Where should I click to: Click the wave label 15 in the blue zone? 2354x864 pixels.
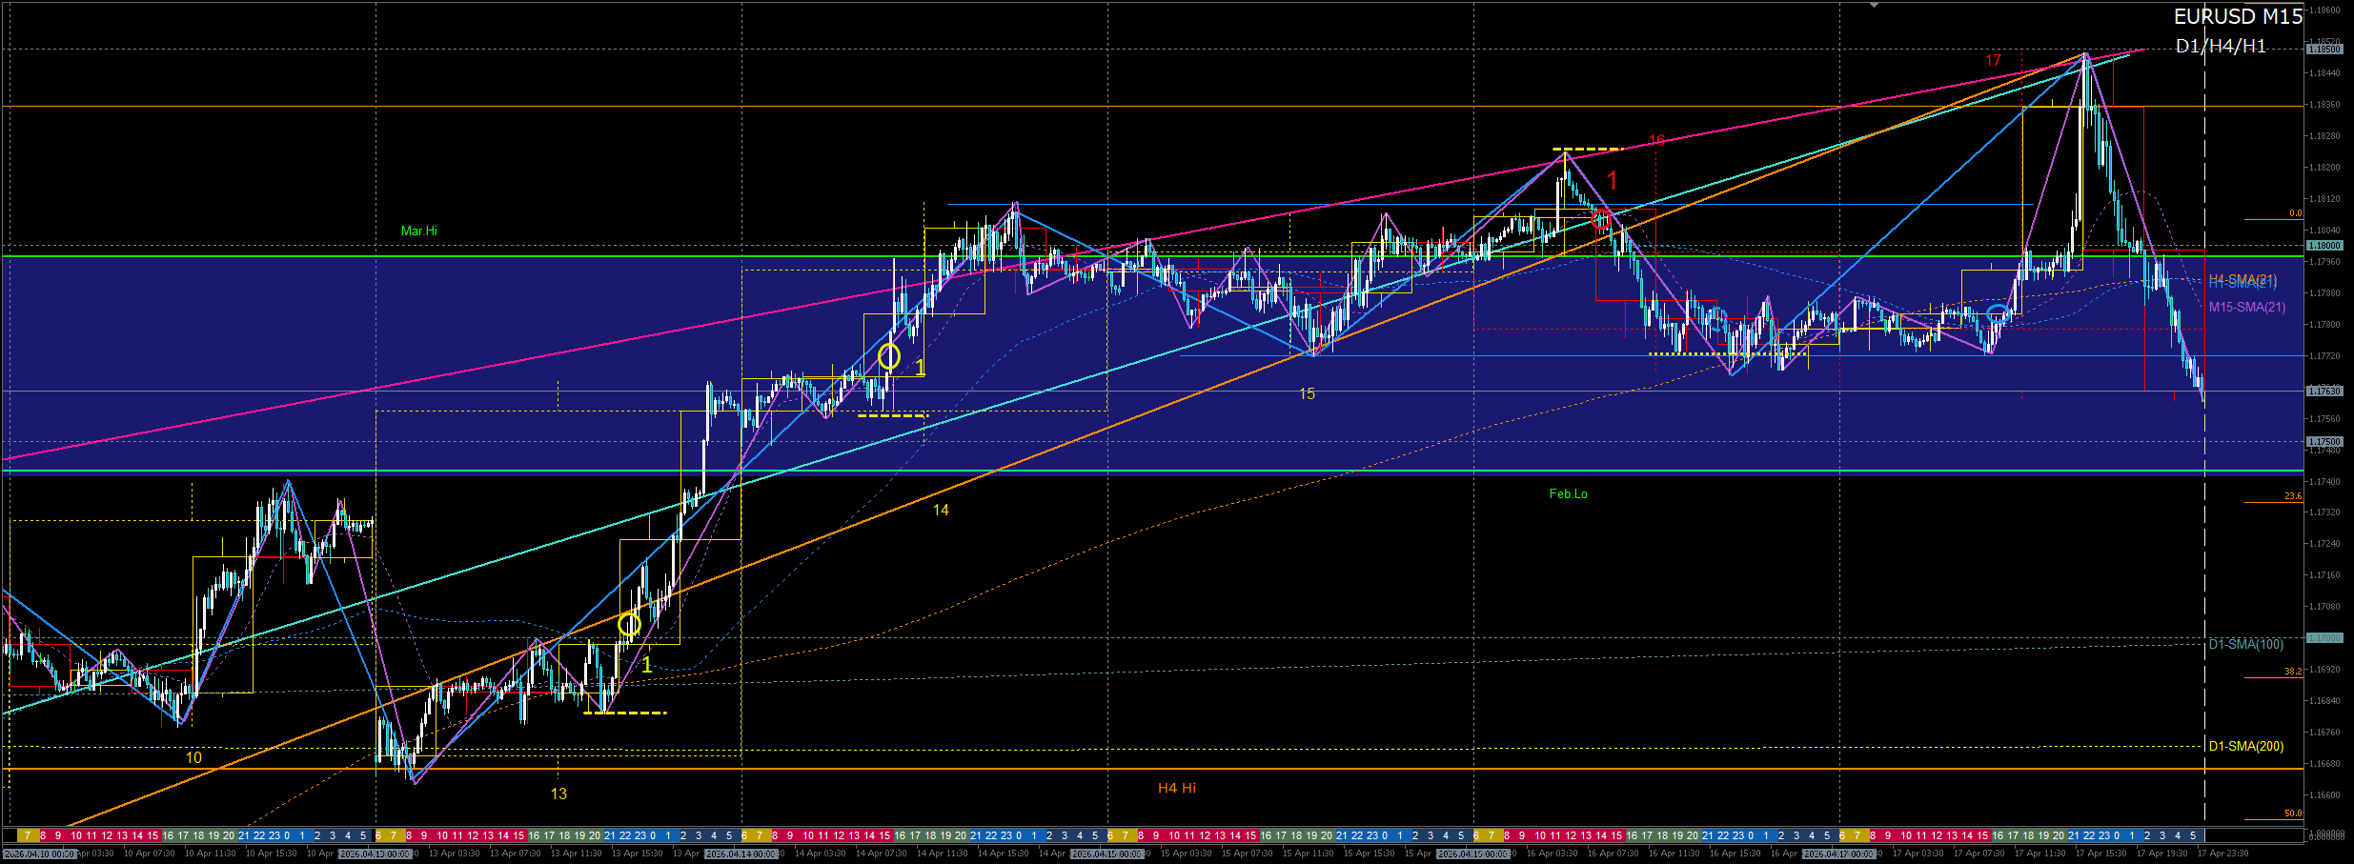click(x=1307, y=394)
